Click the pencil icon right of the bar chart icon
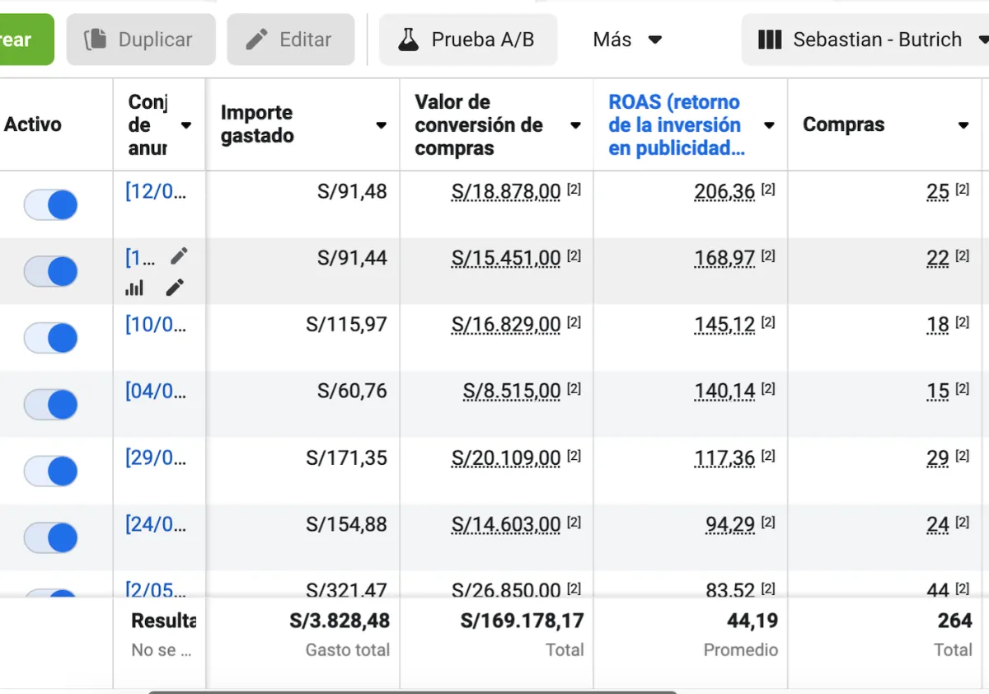The height and width of the screenshot is (694, 989). [175, 288]
